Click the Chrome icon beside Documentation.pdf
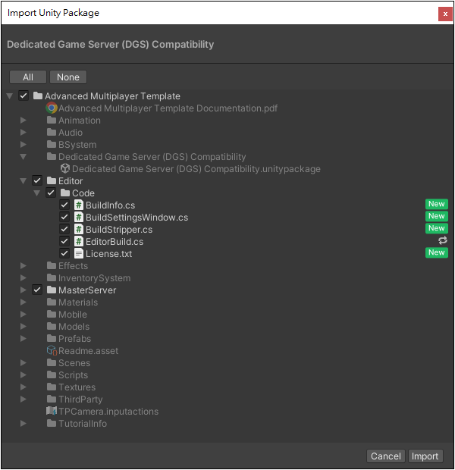Screen dimensions: 455x470 coord(52,108)
